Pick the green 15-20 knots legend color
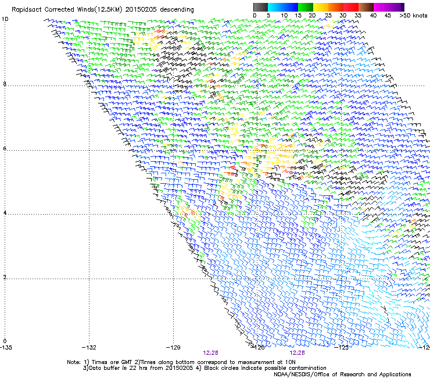The image size is (430, 378). 306,7
